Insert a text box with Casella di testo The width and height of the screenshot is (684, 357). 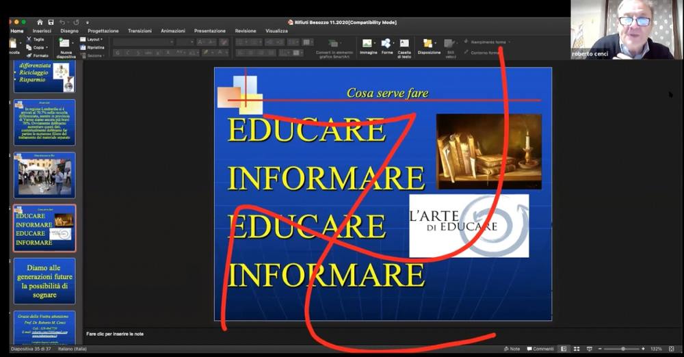[404, 44]
